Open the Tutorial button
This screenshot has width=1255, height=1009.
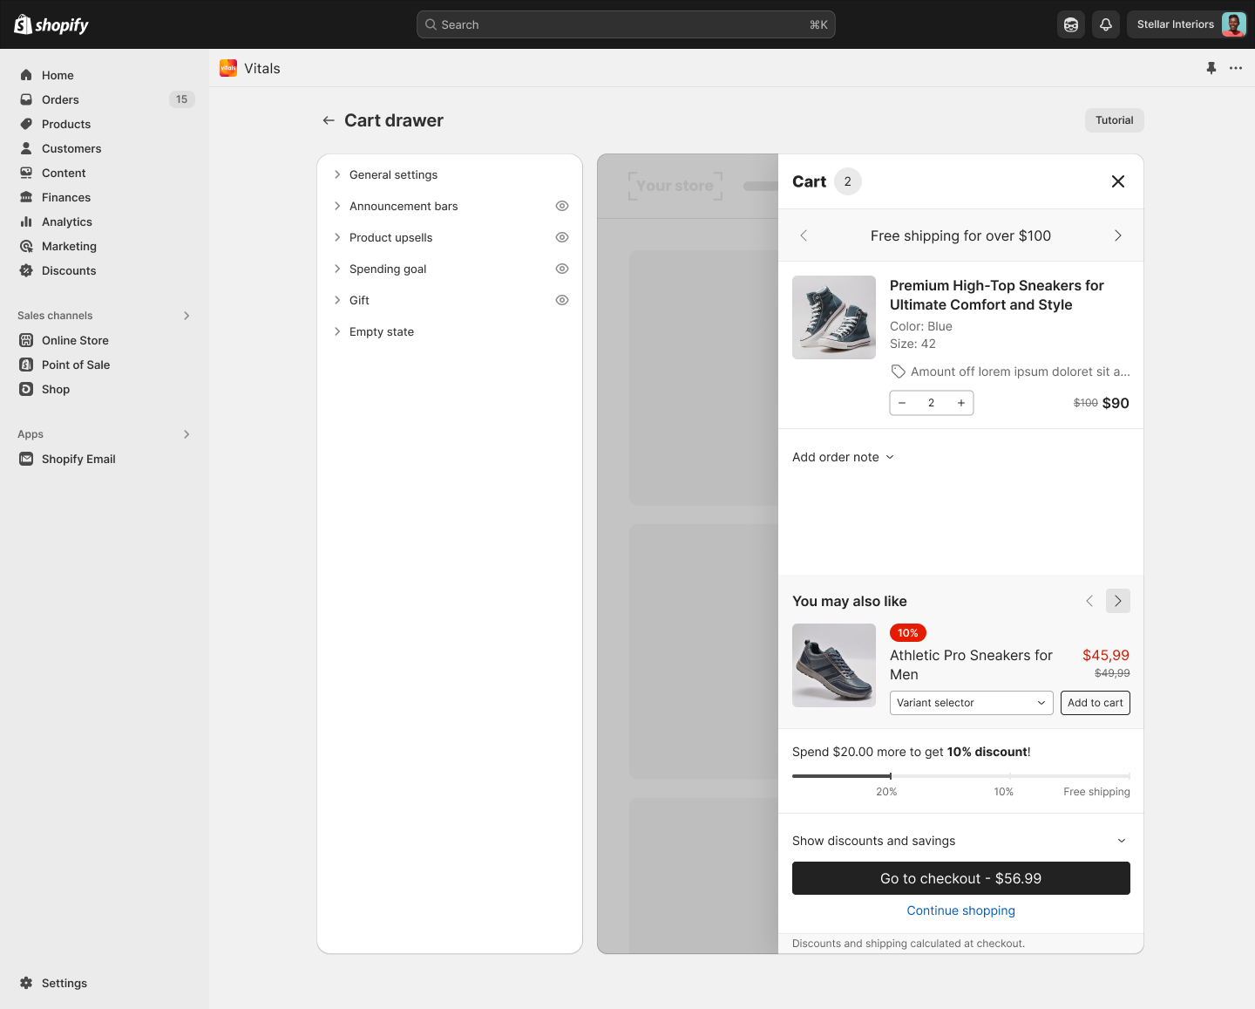point(1114,120)
